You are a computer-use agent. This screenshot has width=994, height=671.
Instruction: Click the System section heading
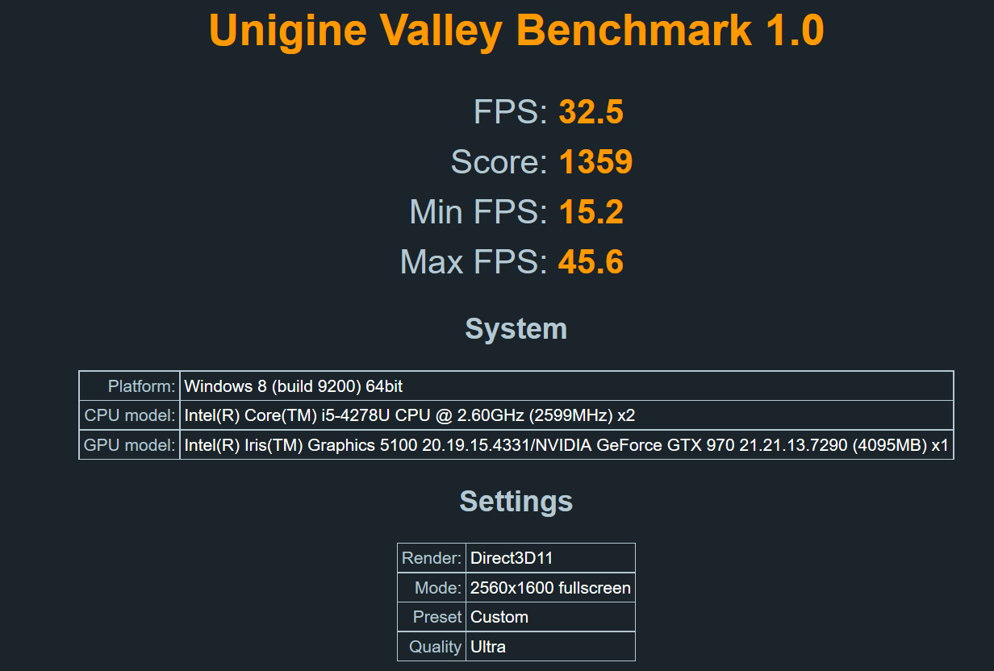(x=516, y=329)
